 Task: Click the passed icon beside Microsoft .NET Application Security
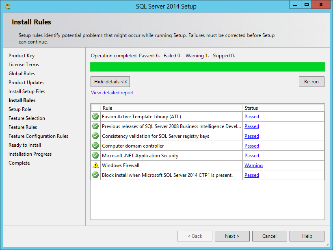coord(95,155)
